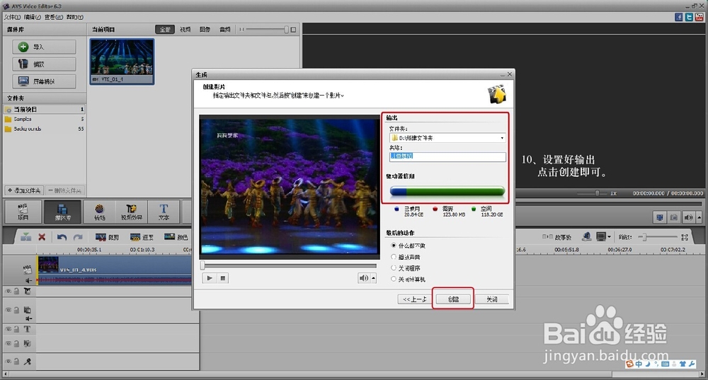Select the Video (视频) media filter tab
The width and height of the screenshot is (708, 380).
pos(185,29)
